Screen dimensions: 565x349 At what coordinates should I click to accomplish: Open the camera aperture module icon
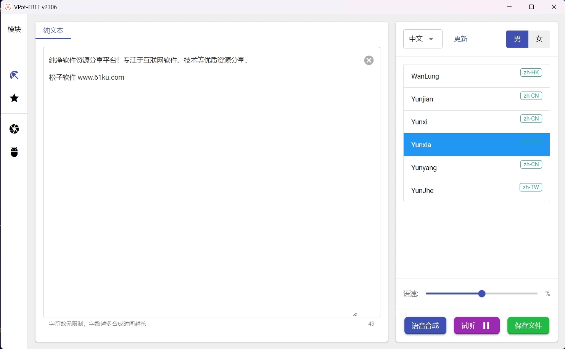tap(14, 129)
